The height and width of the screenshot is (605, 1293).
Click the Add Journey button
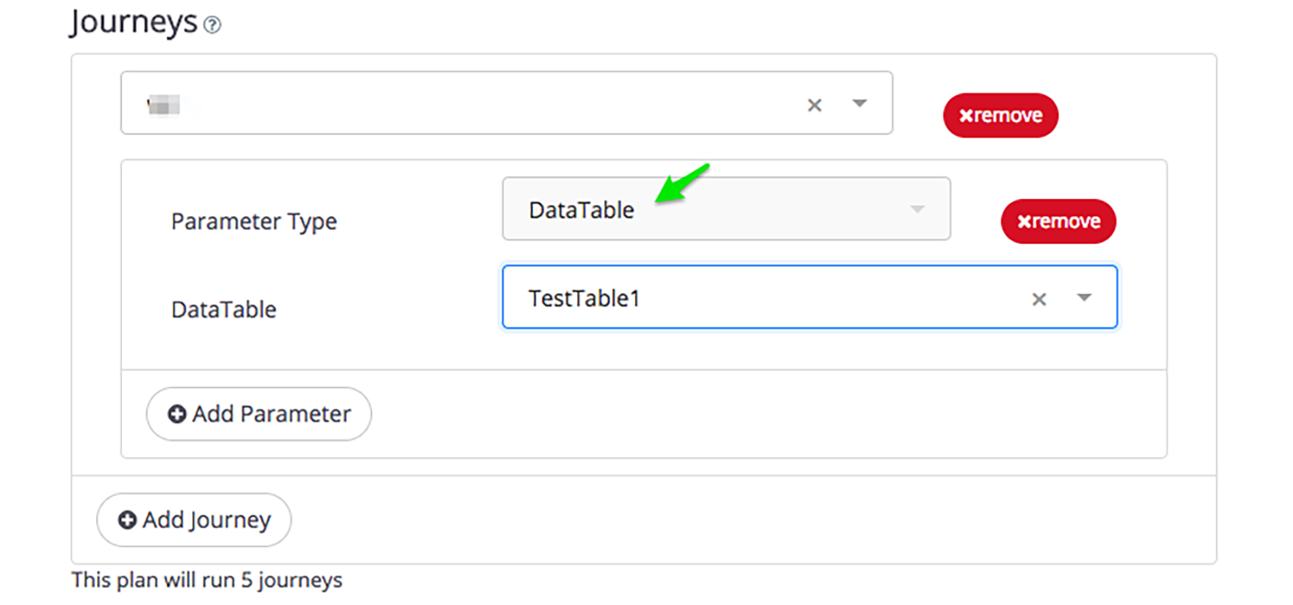coord(193,520)
